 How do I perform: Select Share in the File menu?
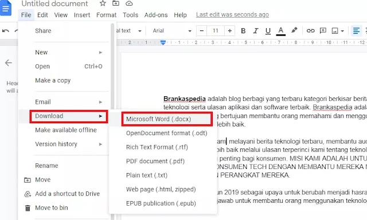(x=64, y=30)
